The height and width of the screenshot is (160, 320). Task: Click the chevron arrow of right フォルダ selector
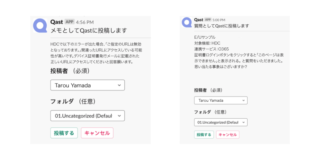tap(243, 123)
